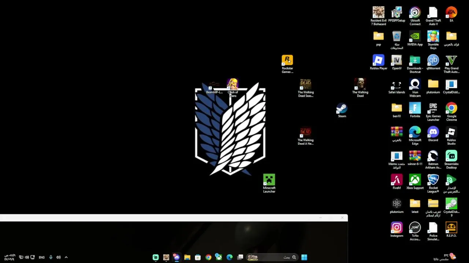The width and height of the screenshot is (469, 263).
Task: Open the Safari Islands desktop icon
Action: 396,87
